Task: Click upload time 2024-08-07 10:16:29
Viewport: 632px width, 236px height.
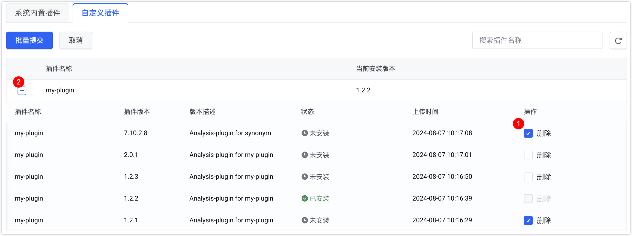Action: (442, 220)
